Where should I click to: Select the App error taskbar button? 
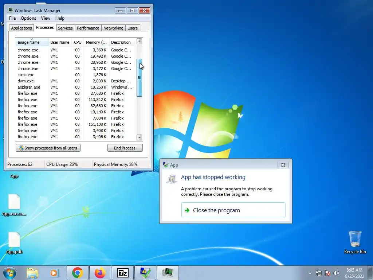pos(145,273)
